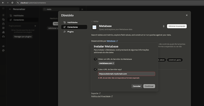Open metabase.com link chip
The image size is (204, 106).
point(106,63)
